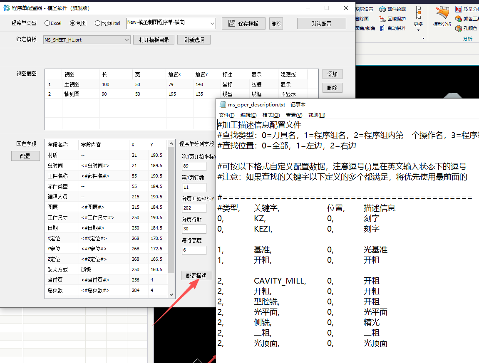Viewport: 479px width, 363px height.
Task: Click the 总时间 field row
Action: [x=106, y=165]
